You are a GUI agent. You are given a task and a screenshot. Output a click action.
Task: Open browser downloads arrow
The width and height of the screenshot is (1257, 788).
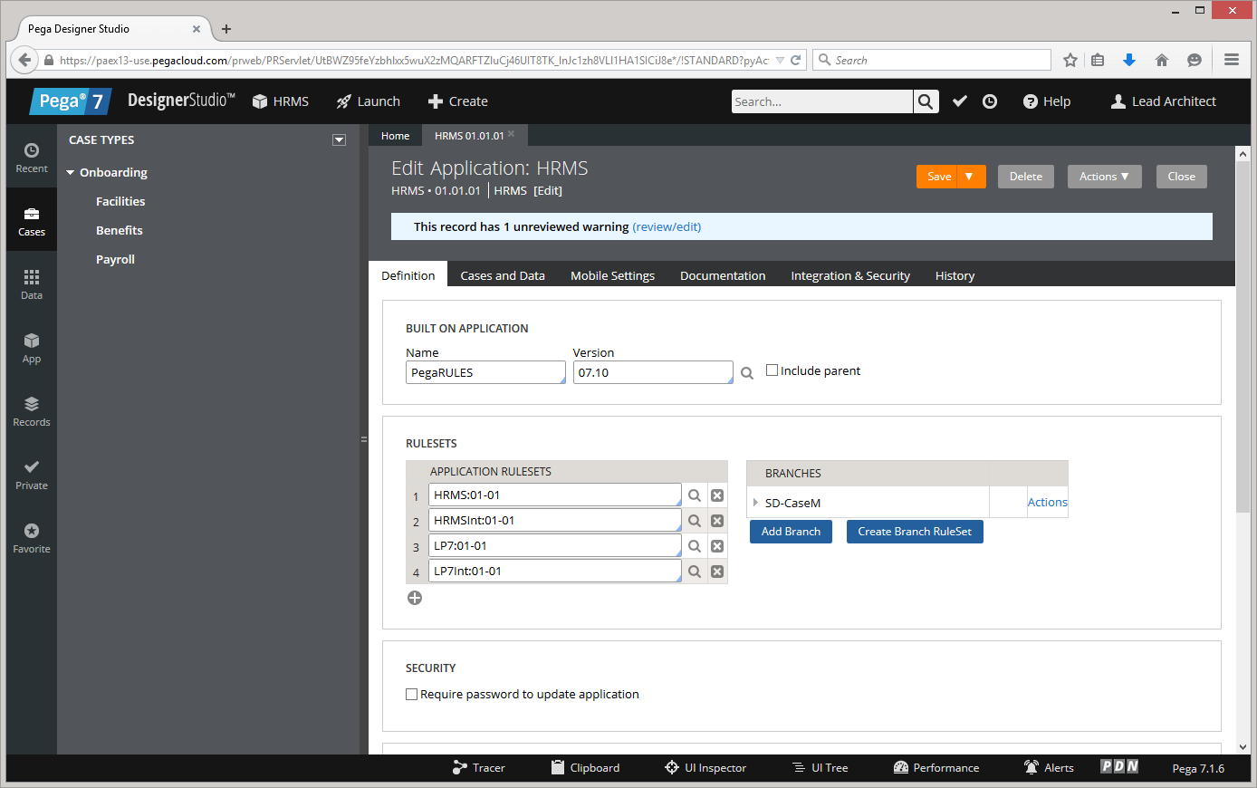(1129, 60)
